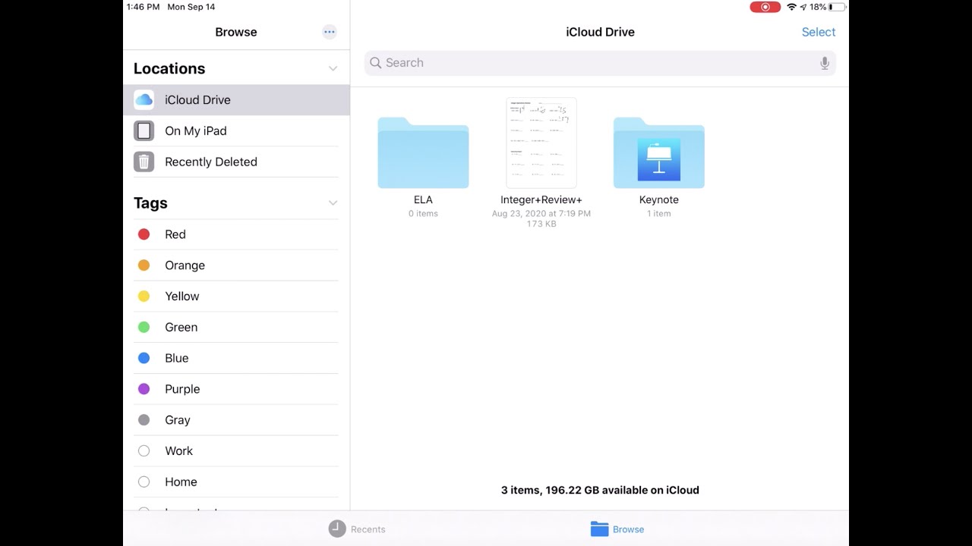Click the Gray tag label
Viewport: 972px width, 546px height.
(178, 420)
